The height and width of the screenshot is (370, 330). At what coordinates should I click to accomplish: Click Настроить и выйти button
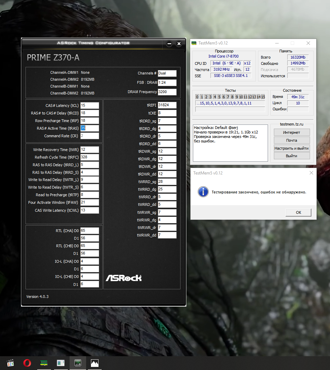click(291, 148)
